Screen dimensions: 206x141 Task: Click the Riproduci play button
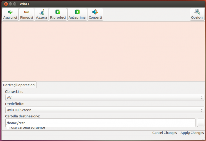point(58,14)
